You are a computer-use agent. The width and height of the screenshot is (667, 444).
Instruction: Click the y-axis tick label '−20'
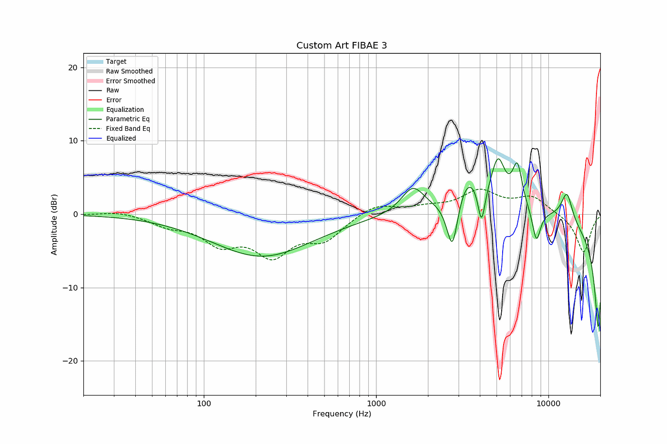pos(70,361)
